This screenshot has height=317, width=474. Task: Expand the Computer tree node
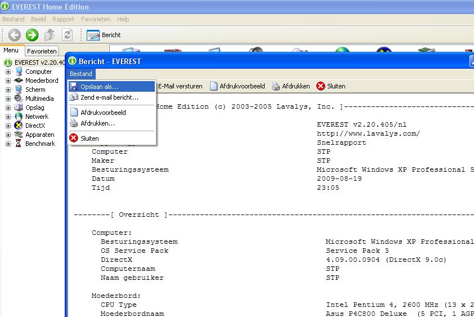point(8,72)
